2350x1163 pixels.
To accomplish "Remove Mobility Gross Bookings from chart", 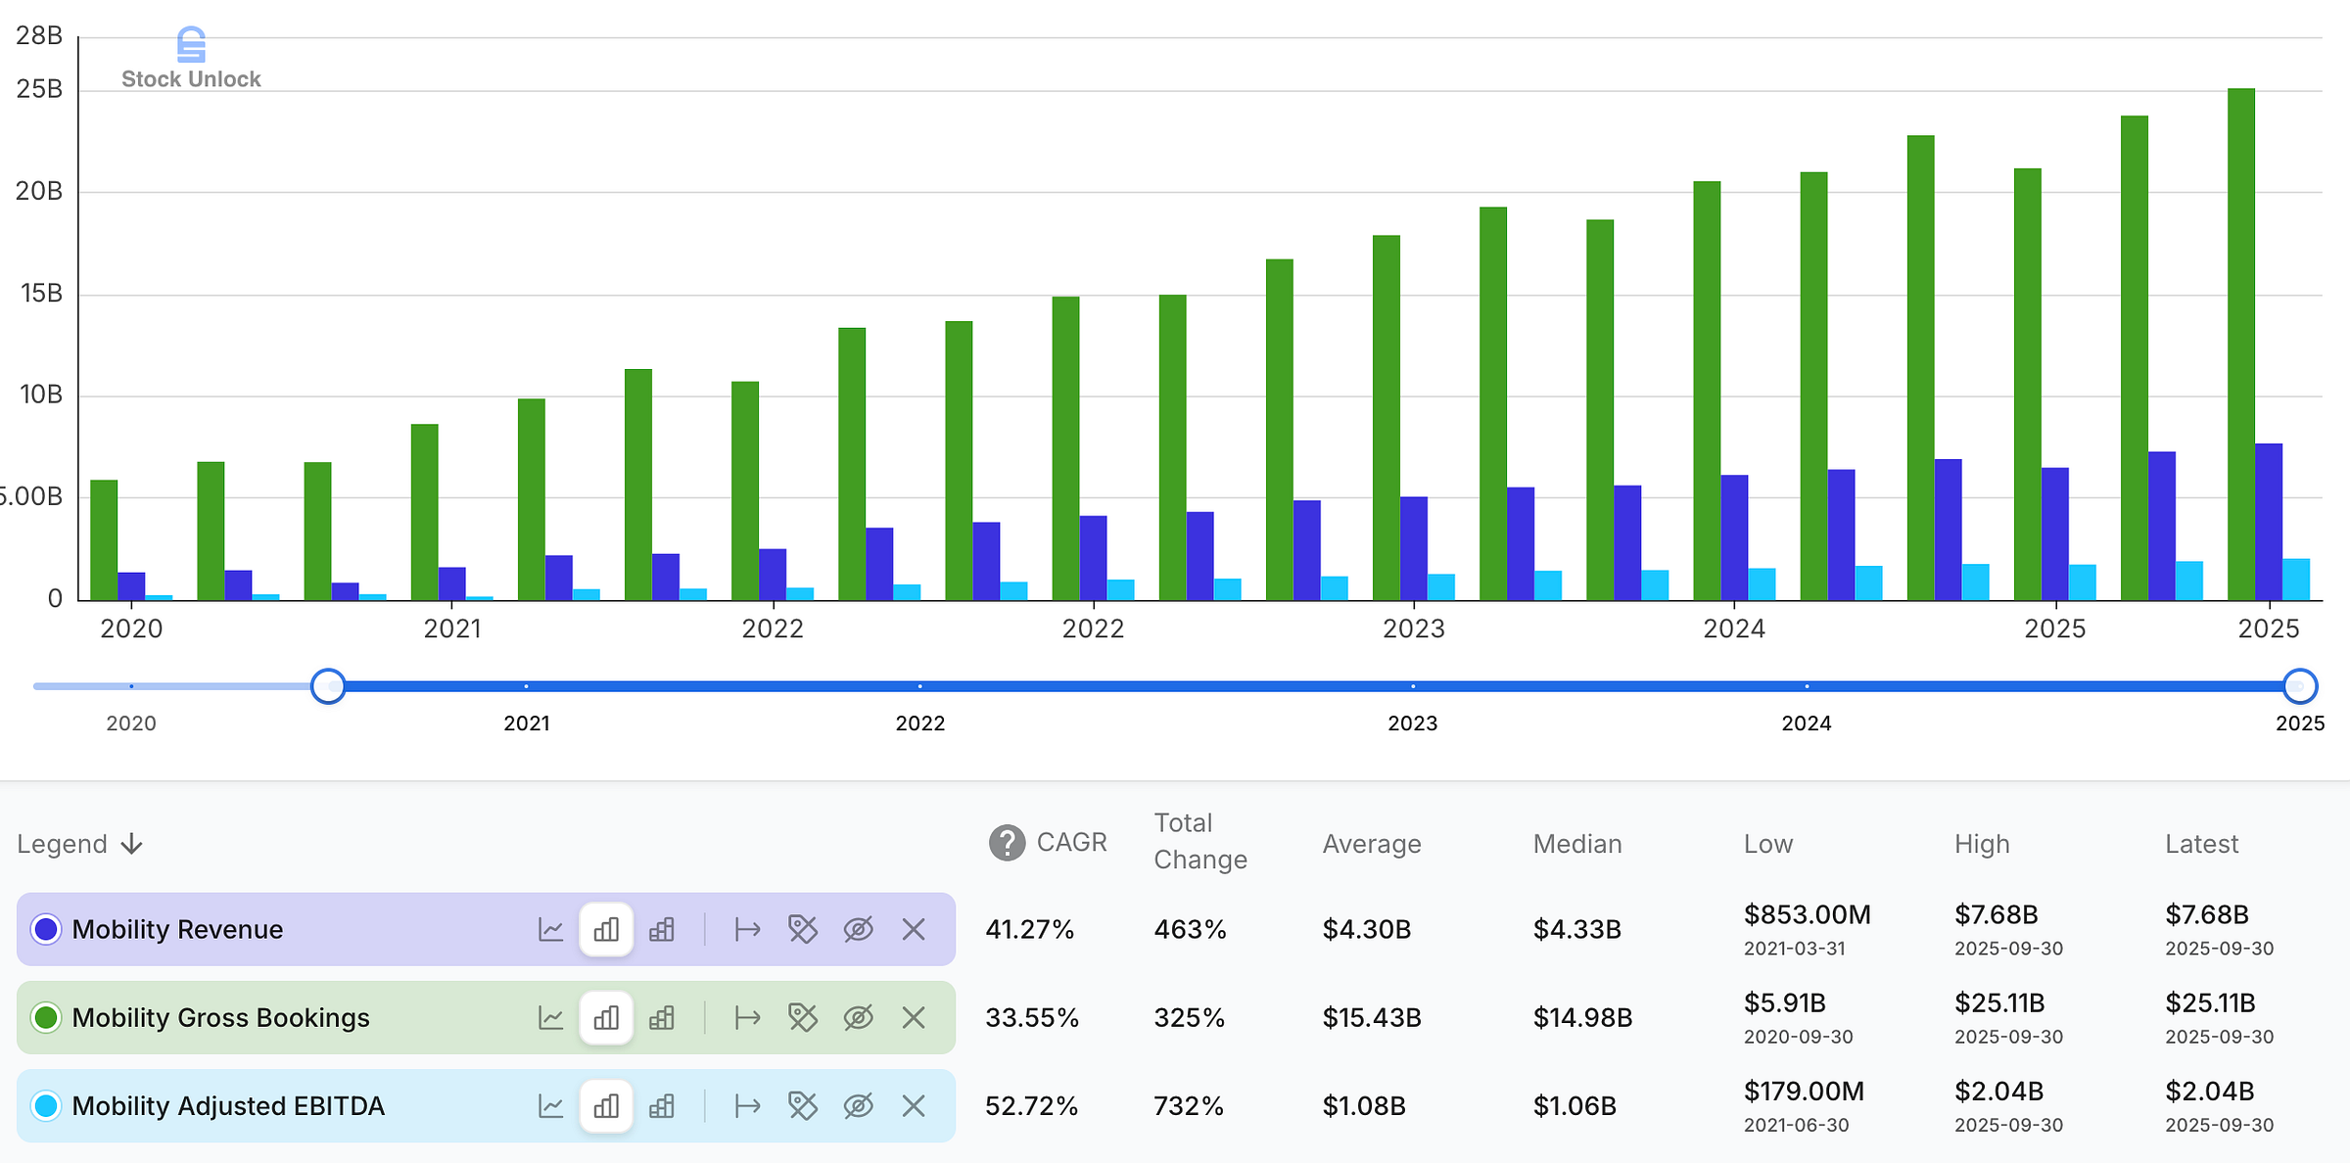I will 914,1017.
